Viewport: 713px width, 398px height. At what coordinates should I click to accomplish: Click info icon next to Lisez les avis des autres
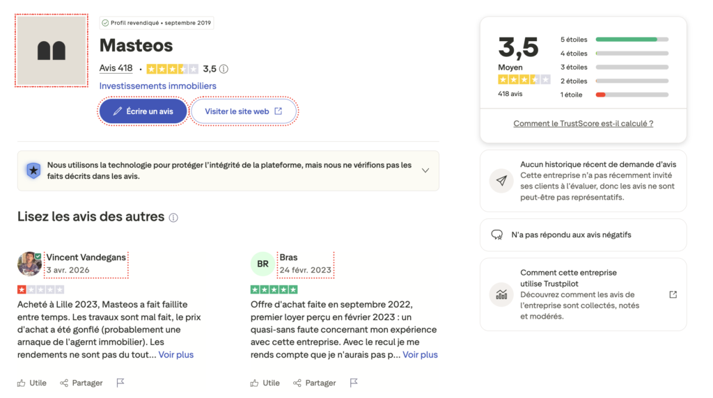(173, 218)
